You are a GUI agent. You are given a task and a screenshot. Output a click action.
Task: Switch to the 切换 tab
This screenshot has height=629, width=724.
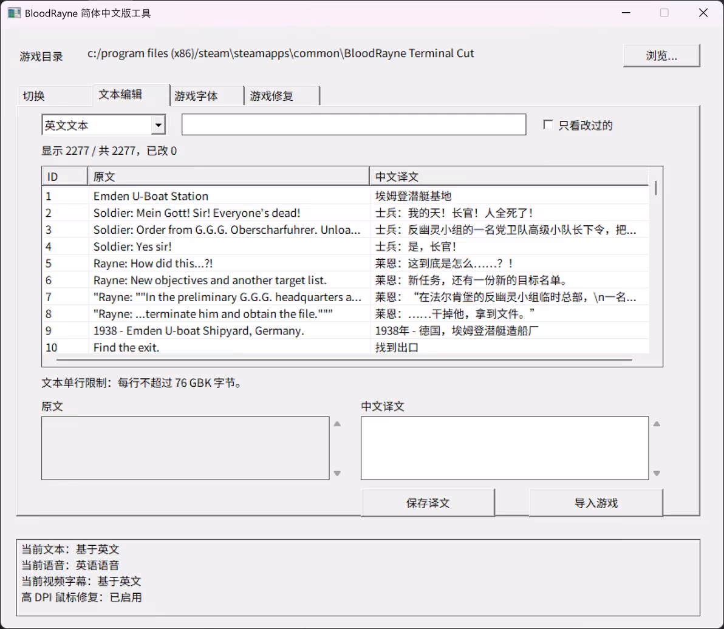(x=55, y=96)
